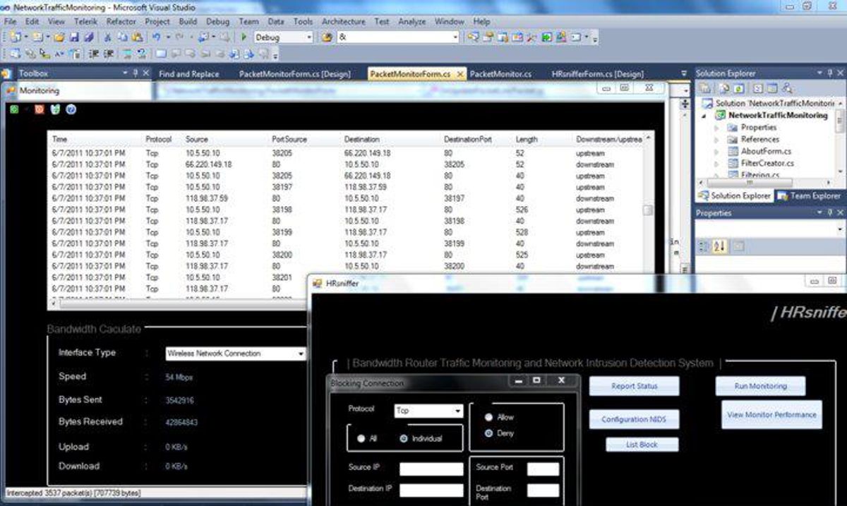This screenshot has width=847, height=506.
Task: Click the DestinationPort column header
Action: coord(467,140)
